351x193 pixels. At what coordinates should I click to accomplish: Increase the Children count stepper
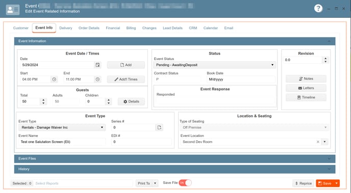click(109, 100)
